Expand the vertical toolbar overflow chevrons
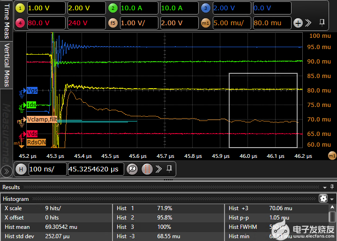Viewport: 337px width, 241px height. [308, 22]
